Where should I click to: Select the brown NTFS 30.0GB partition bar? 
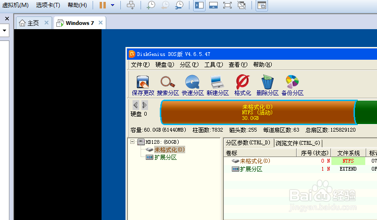point(259,112)
